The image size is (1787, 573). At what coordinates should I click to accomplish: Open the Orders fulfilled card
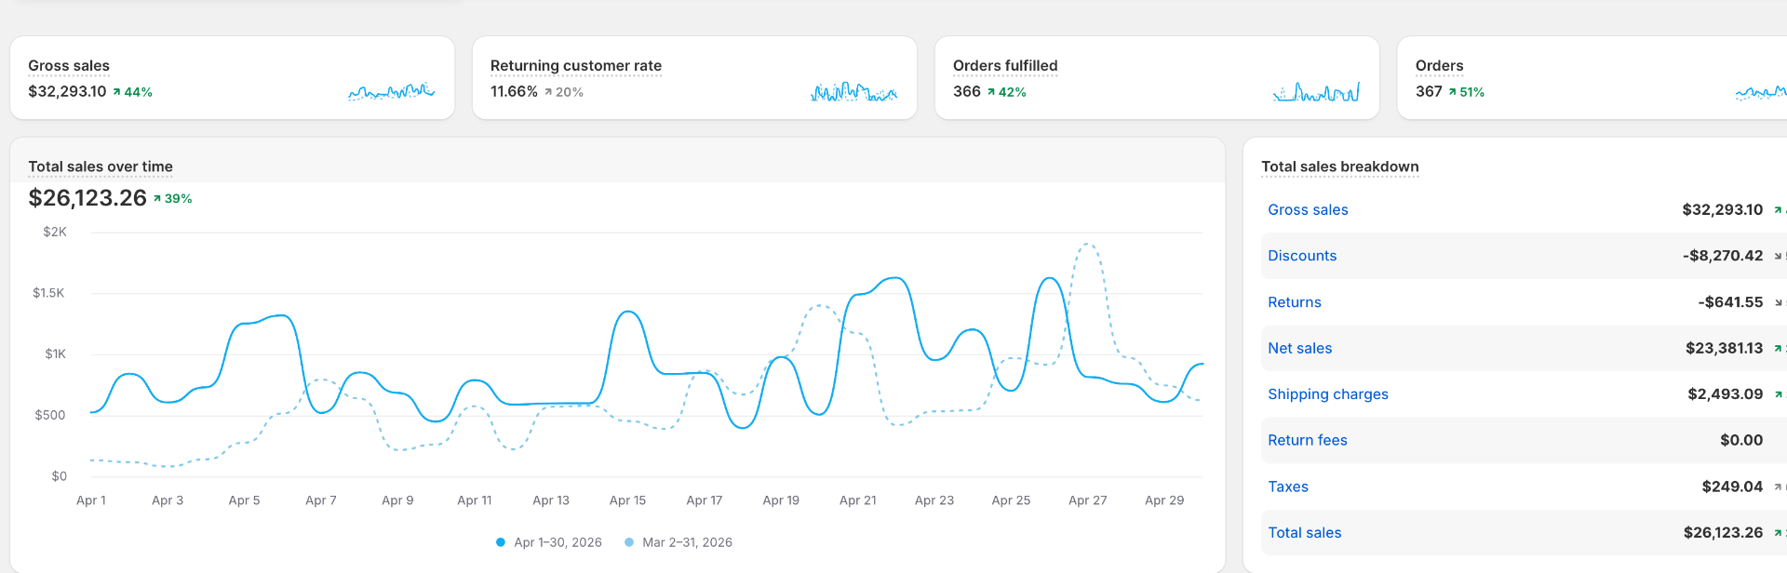click(x=1157, y=78)
